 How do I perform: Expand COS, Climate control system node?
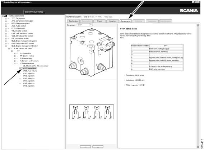click(x=6, y=36)
